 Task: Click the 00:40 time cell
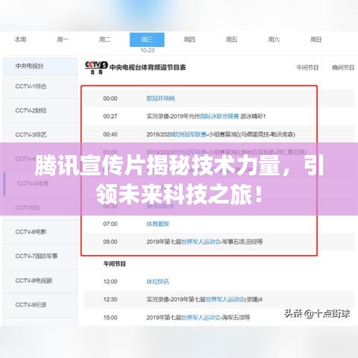tap(110, 134)
